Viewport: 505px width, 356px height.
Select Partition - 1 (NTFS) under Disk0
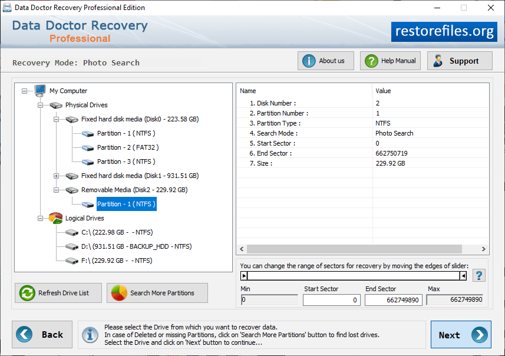(126, 133)
